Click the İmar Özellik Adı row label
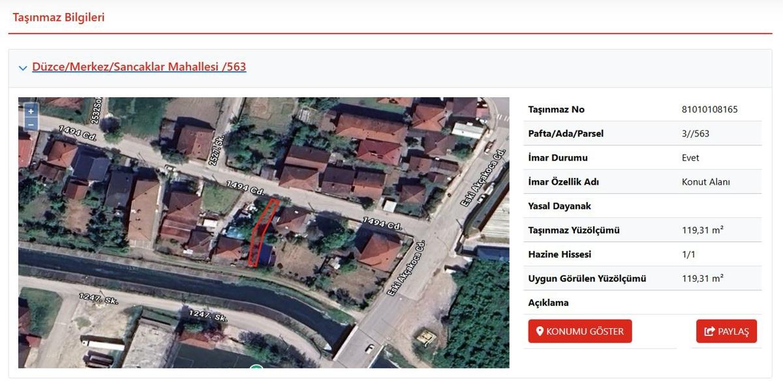Image resolution: width=783 pixels, height=383 pixels. 563,182
